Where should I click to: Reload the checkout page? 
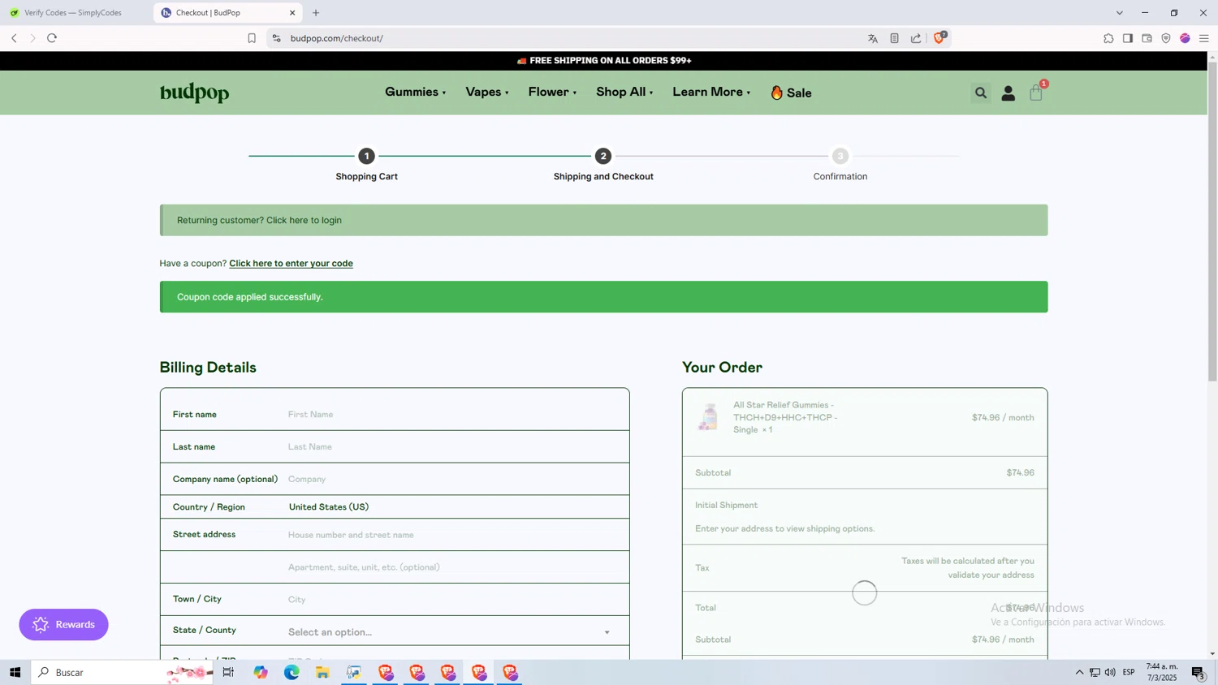[52, 38]
